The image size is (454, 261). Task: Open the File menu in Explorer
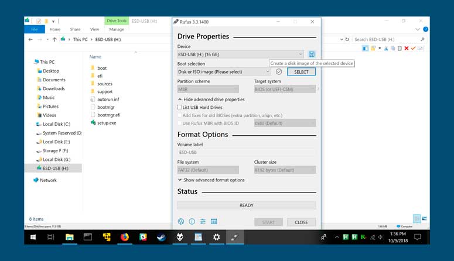click(x=35, y=29)
